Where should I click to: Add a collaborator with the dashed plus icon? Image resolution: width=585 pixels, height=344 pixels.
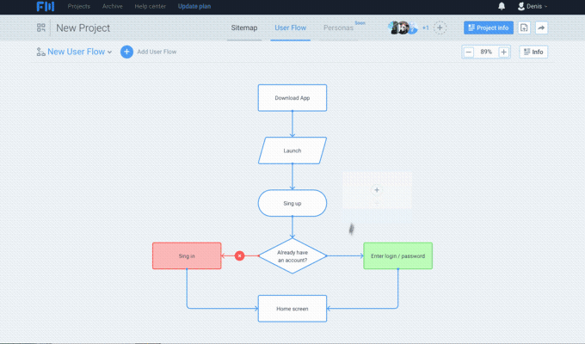(x=440, y=28)
